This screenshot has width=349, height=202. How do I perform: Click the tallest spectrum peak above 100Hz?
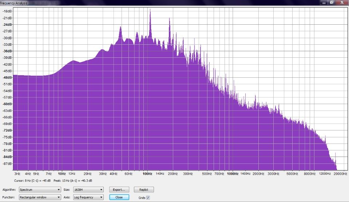coord(150,10)
